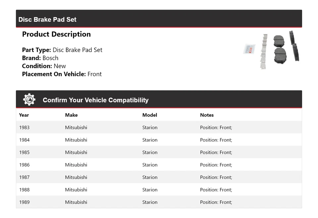Click the Product Description heading
Screen dimensions: 318x218
pos(56,34)
